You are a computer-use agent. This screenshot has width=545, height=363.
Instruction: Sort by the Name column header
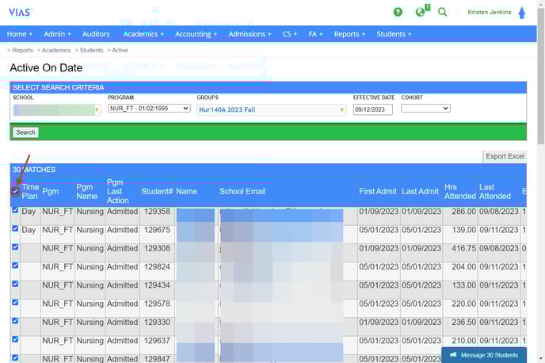click(x=186, y=191)
